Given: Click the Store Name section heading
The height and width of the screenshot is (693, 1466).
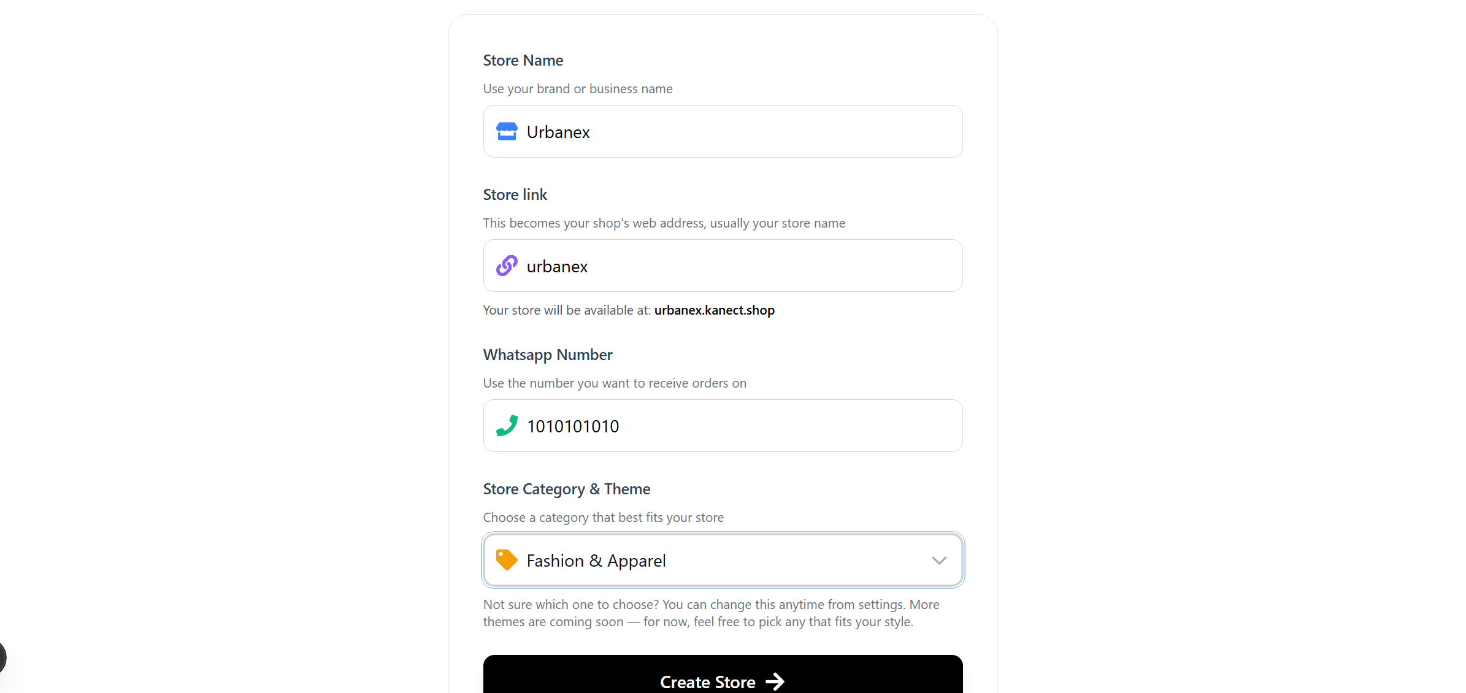Looking at the screenshot, I should (x=523, y=60).
